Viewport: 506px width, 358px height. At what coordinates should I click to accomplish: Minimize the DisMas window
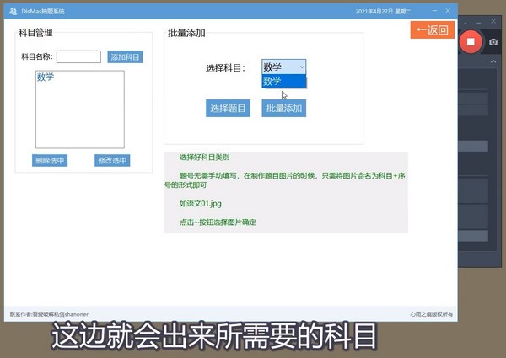click(434, 11)
